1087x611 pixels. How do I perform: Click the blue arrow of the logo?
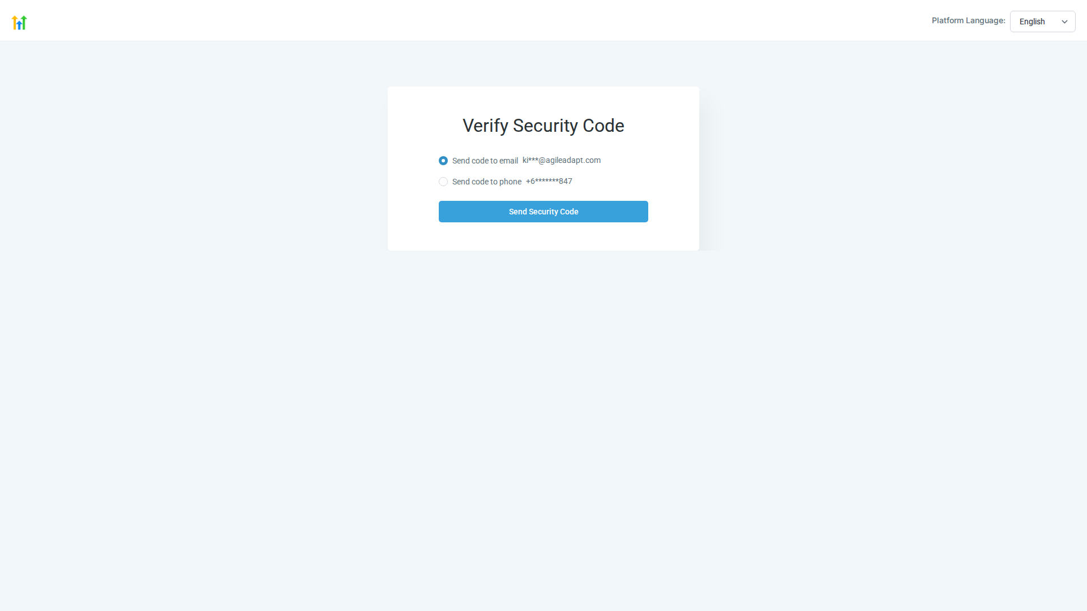[19, 25]
